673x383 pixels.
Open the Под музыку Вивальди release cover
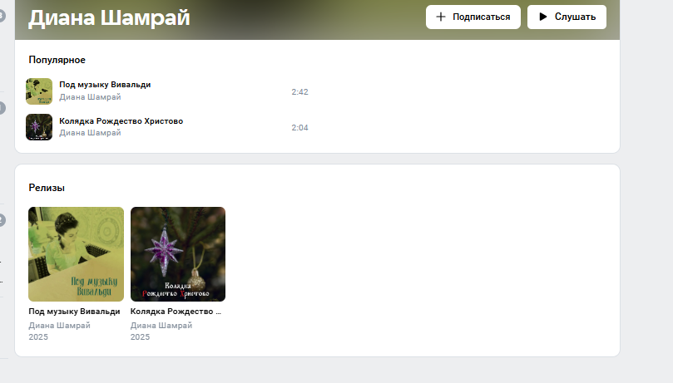tap(76, 253)
